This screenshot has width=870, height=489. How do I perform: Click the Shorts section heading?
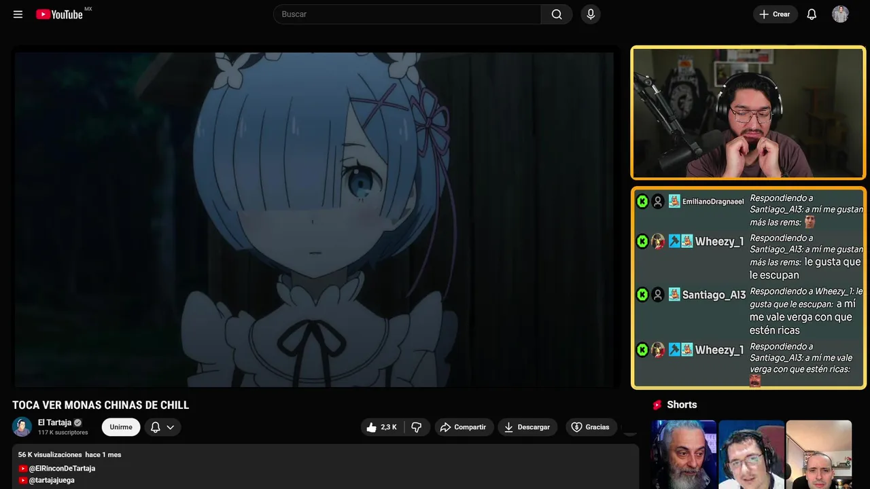point(682,405)
